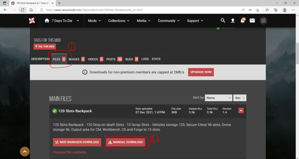The width and height of the screenshot is (299, 159).
Task: Switch to the Videos tab
Action: [95, 59]
